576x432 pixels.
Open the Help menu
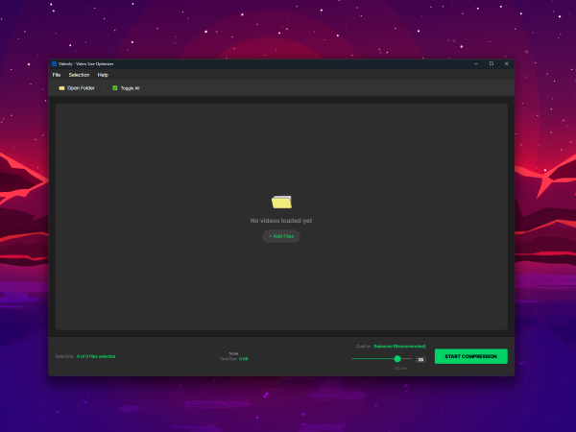[103, 75]
